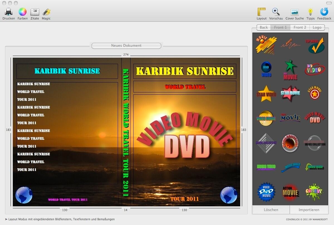Screen dimensions: 334x225
Task: Open the Farben color wheel
Action: pos(23,12)
